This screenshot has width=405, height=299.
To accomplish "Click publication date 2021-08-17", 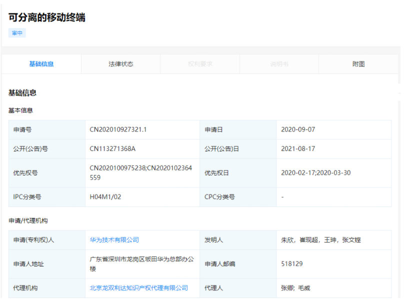I will pyautogui.click(x=298, y=149).
